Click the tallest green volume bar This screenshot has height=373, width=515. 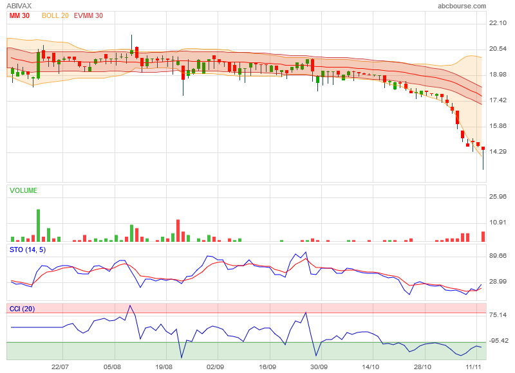(x=38, y=225)
